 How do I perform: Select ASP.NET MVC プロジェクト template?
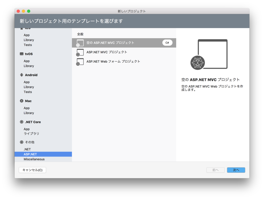point(124,52)
